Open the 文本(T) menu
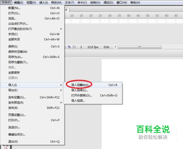 click(70, 2)
